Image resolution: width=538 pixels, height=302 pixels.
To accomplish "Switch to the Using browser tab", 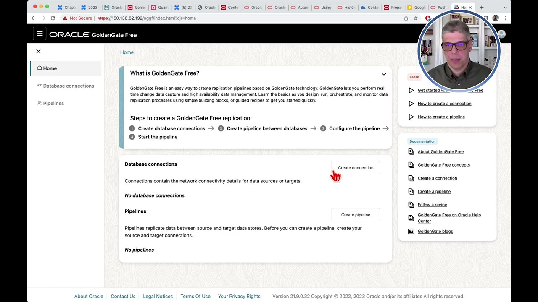I will (322, 7).
